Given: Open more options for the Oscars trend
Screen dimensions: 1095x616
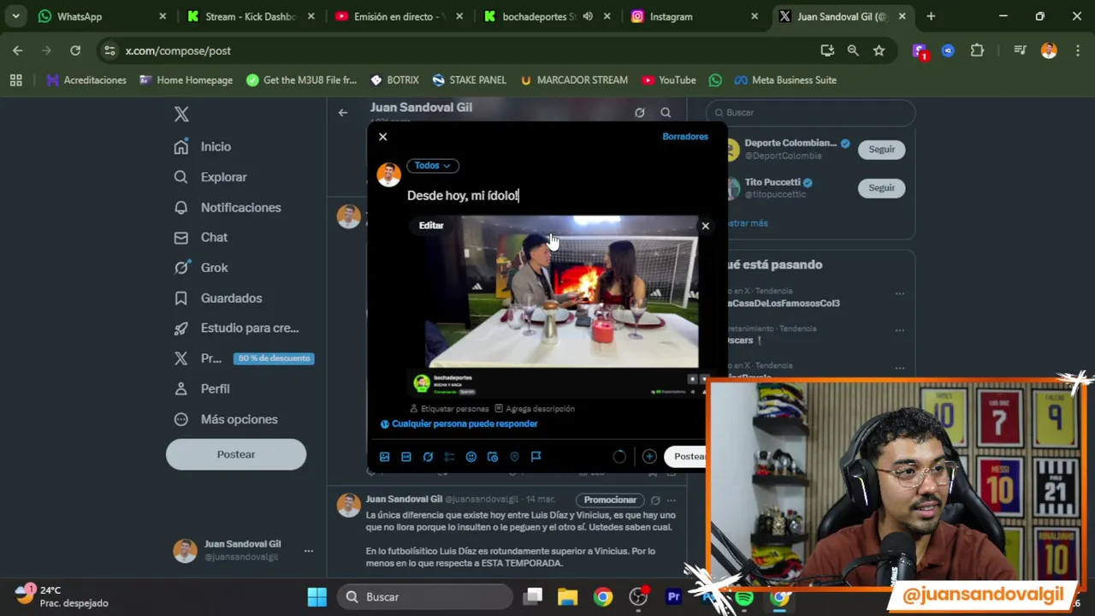Looking at the screenshot, I should 899,330.
